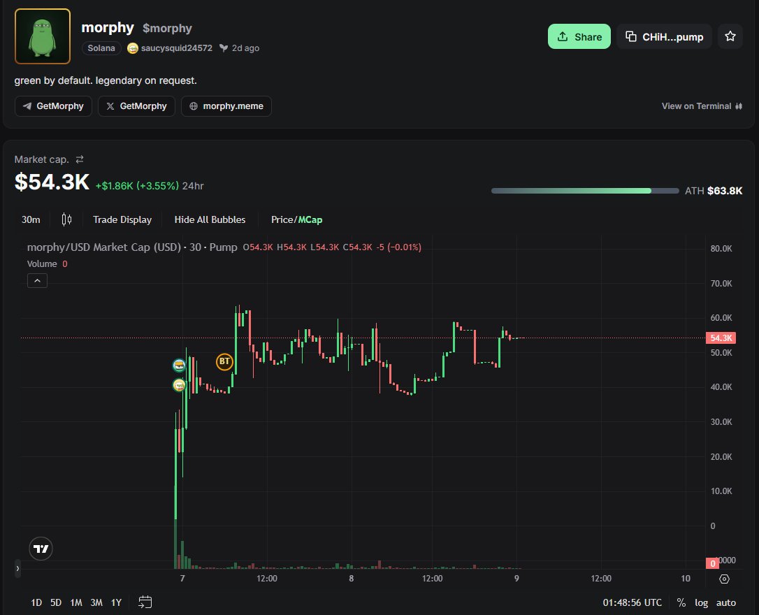Click the BT bubble marker on chart
Screen dimensions: 759x615
point(224,361)
